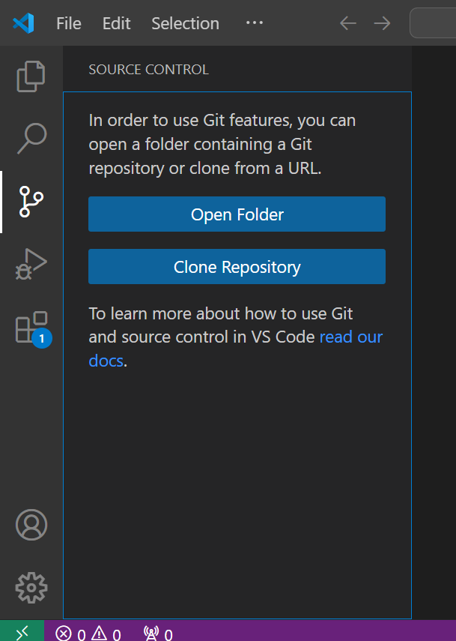Go back with the left arrow

click(348, 23)
